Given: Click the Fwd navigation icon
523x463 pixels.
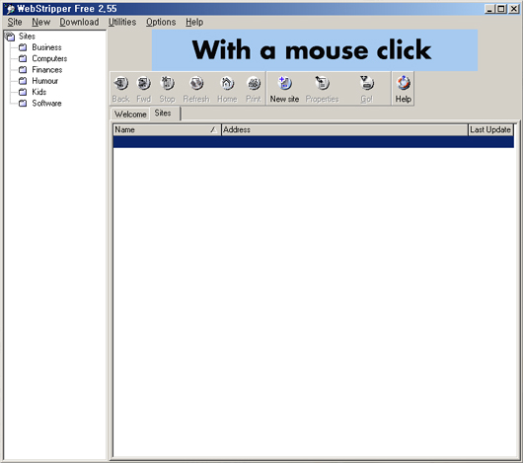Looking at the screenshot, I should pyautogui.click(x=144, y=89).
